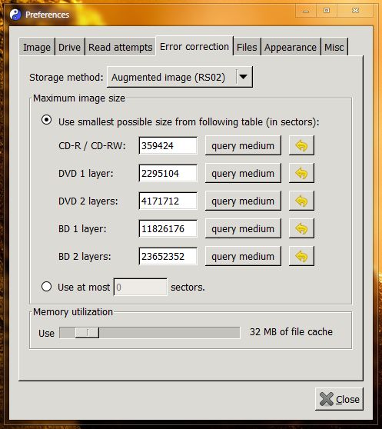
Task: Switch to the Drive tab
Action: (x=69, y=47)
